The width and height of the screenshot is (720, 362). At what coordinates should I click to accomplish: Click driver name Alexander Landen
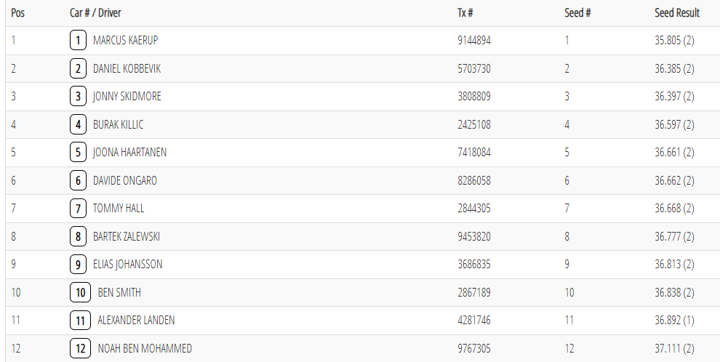pyautogui.click(x=136, y=321)
